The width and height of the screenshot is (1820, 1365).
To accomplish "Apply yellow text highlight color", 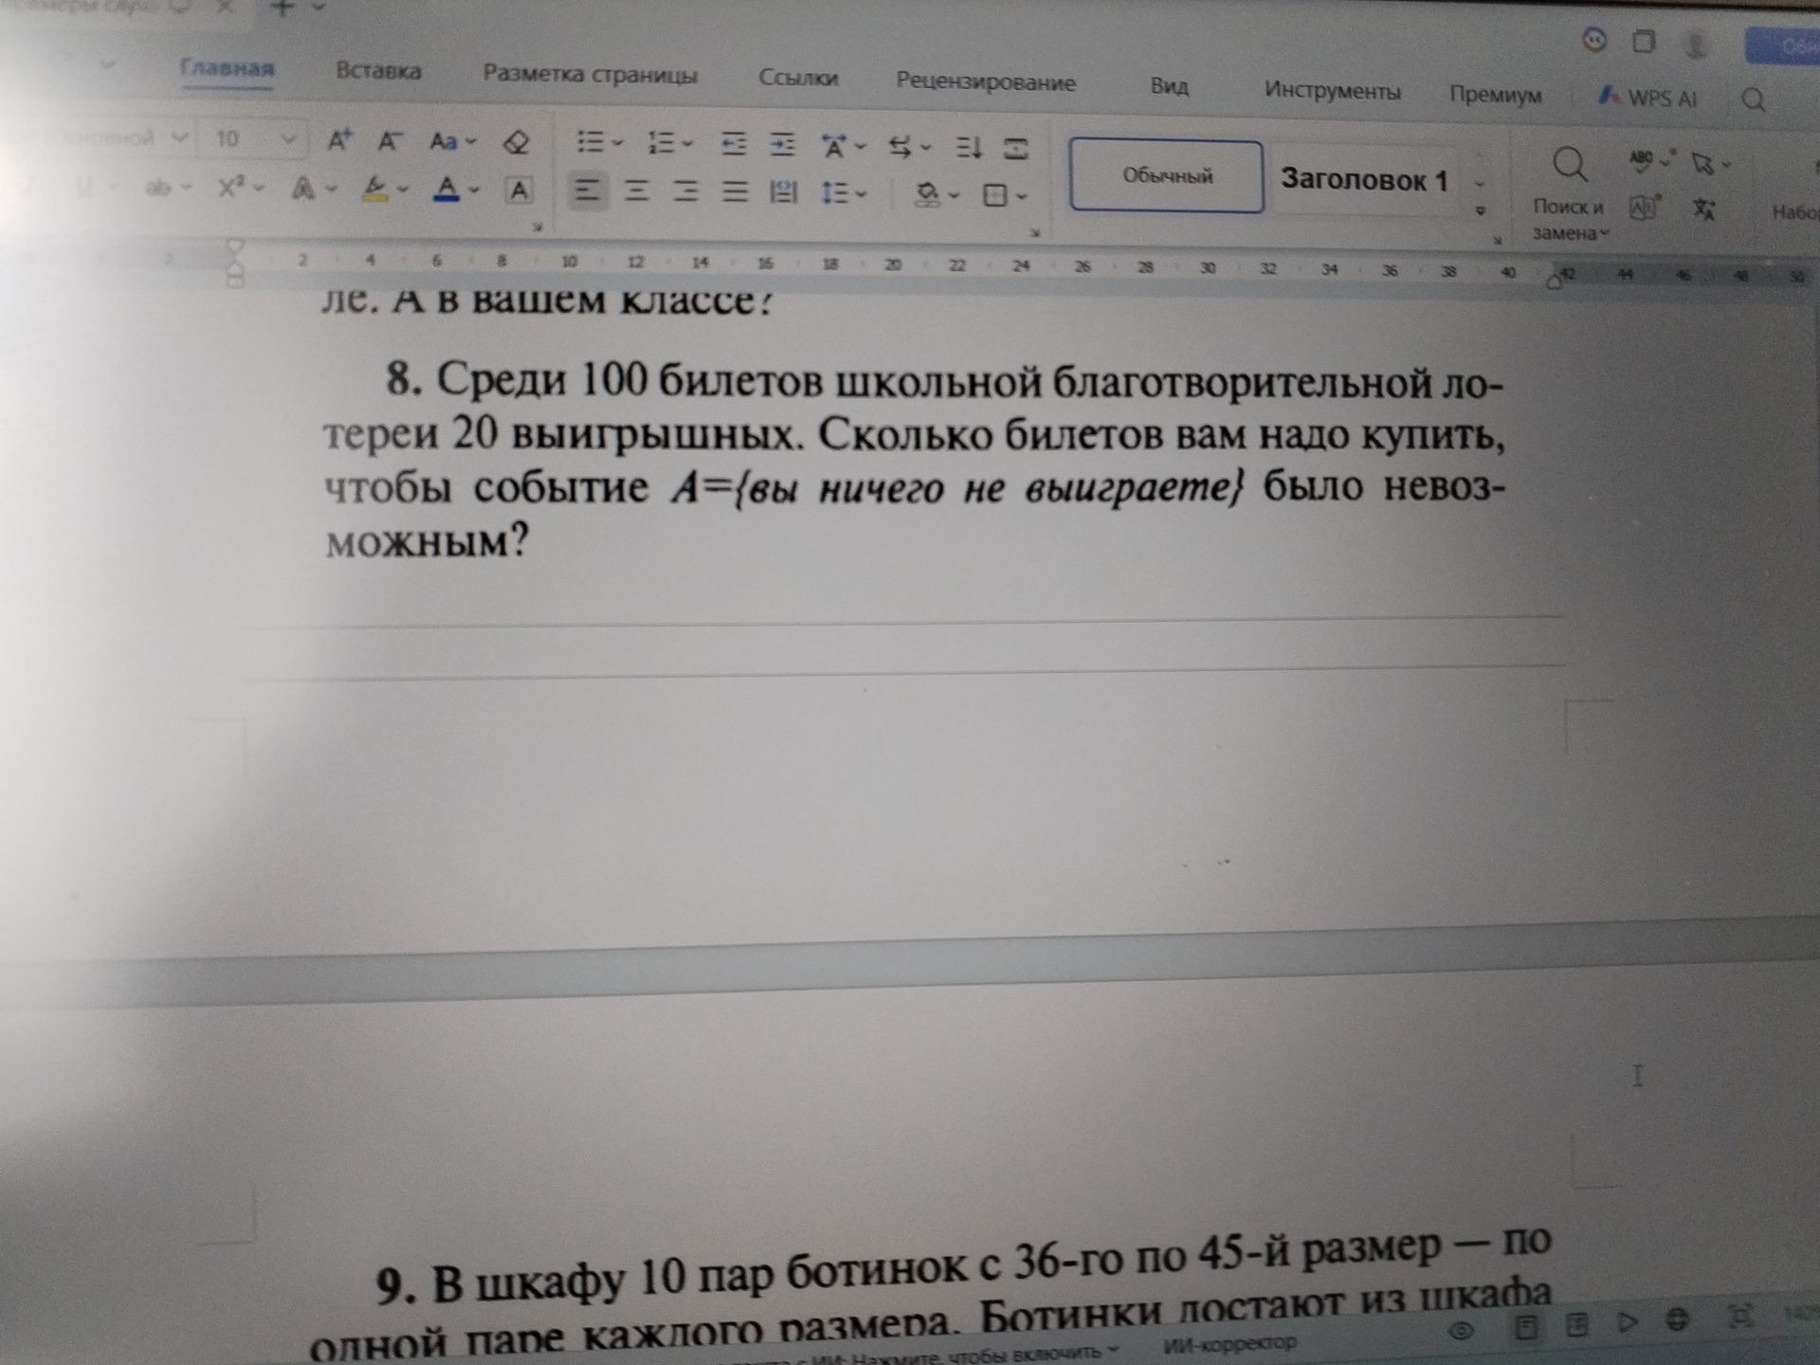I will tap(376, 189).
